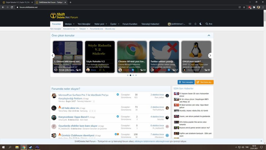This screenshot has width=266, height=150.
Task: Open Microsoft Surface Pro 7 topic
Action: click(83, 97)
